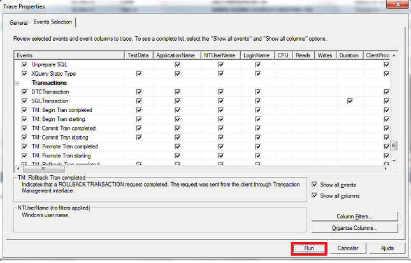The width and height of the screenshot is (411, 263).
Task: Uncheck TM: Promote Tran completed event
Action: (x=24, y=146)
